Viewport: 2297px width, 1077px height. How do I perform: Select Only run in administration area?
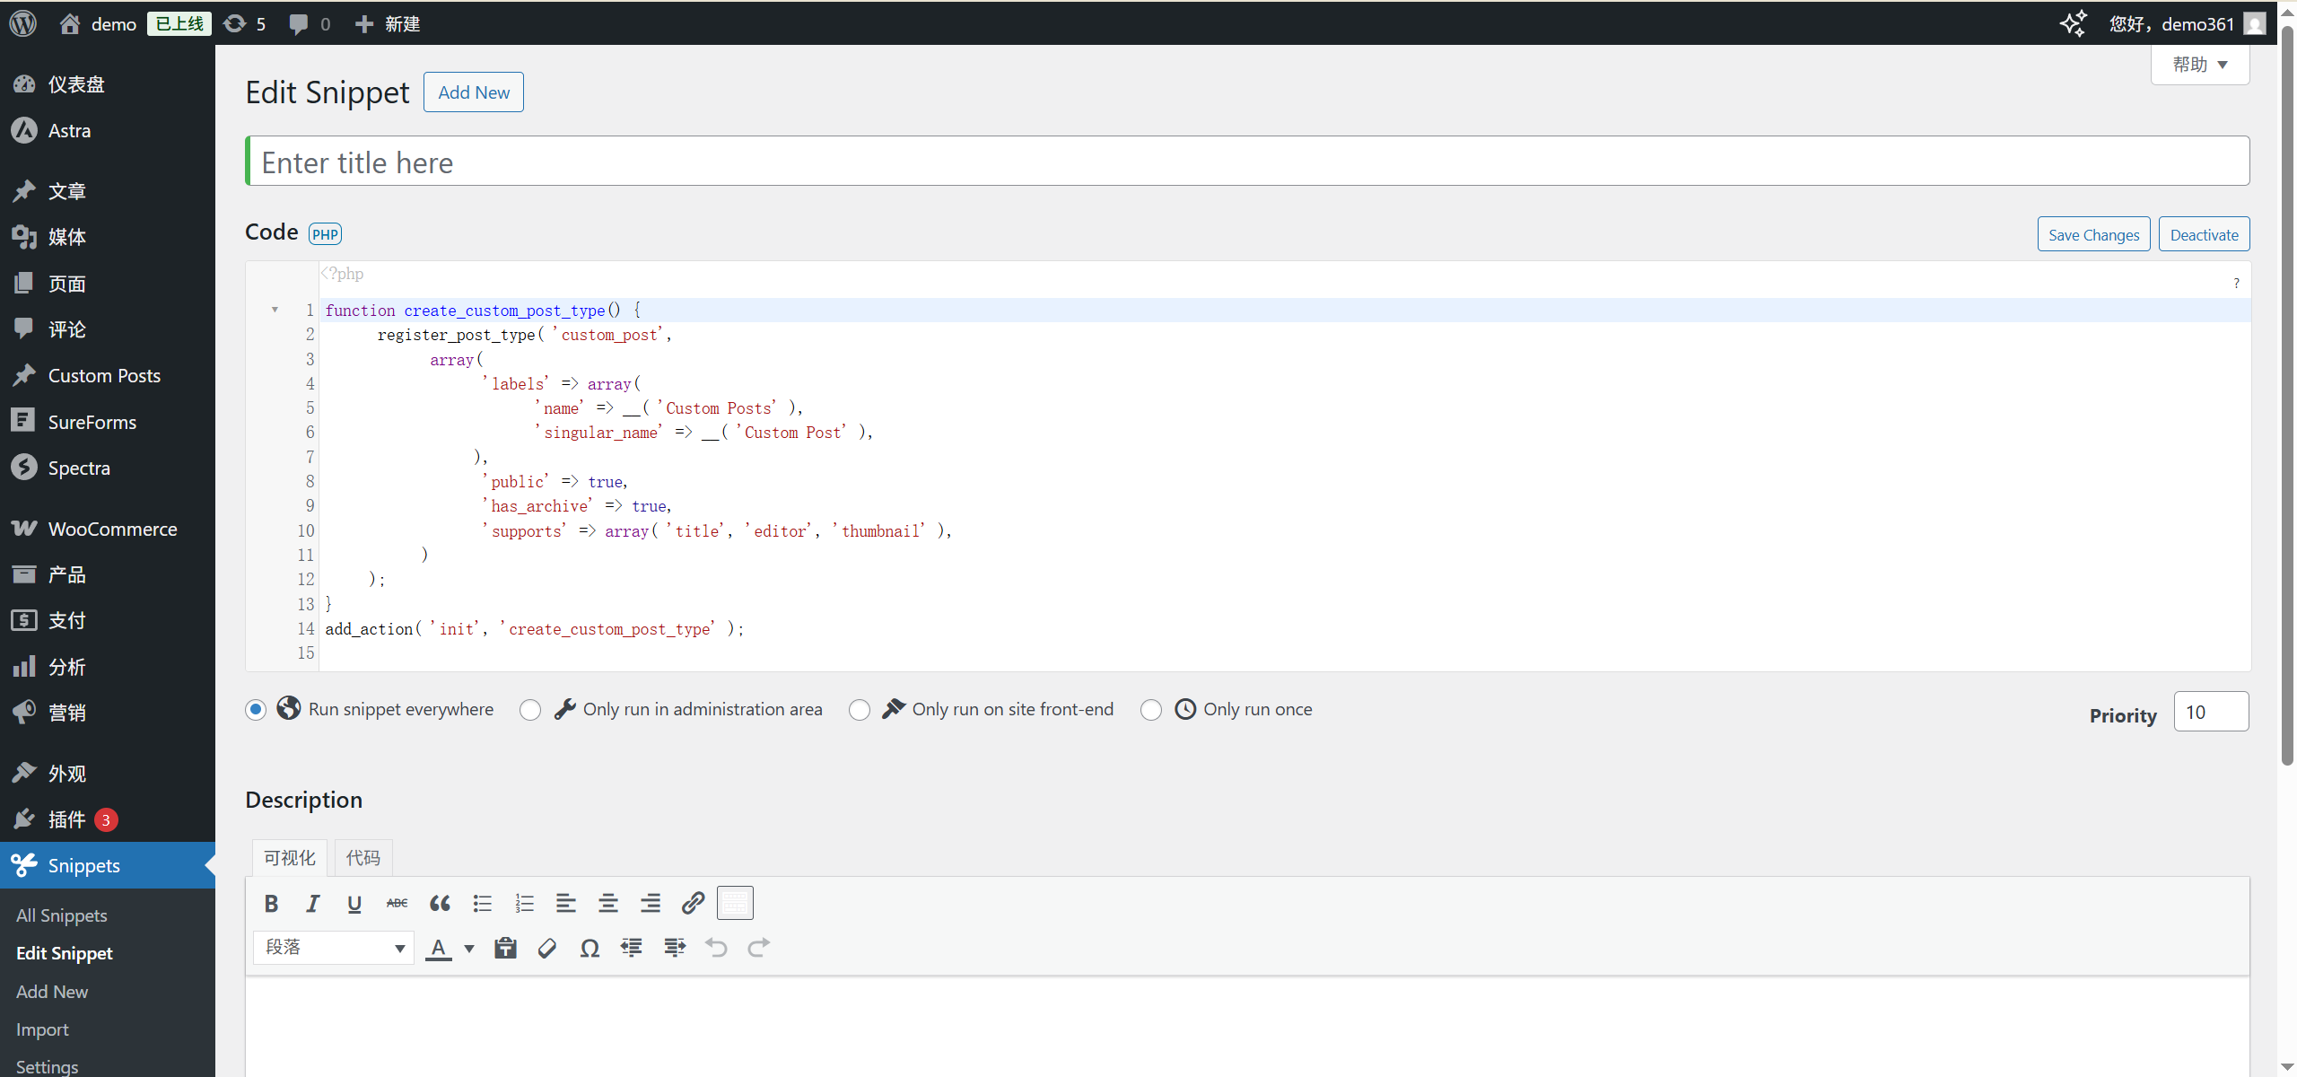530,710
